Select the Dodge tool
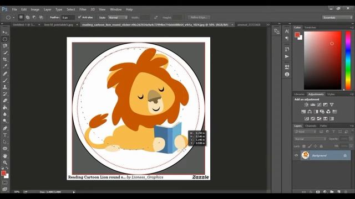The height and width of the screenshot is (199, 355). pyautogui.click(x=5, y=121)
